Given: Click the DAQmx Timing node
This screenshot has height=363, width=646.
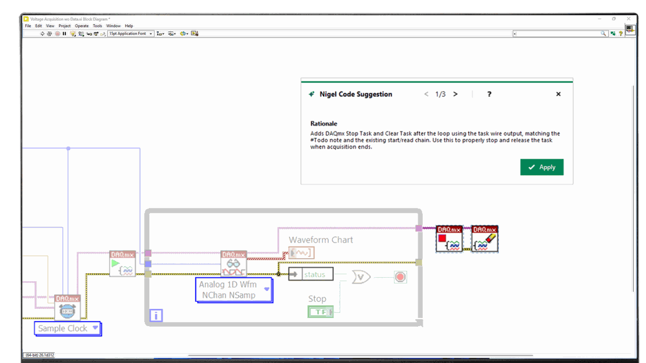Looking at the screenshot, I should click(67, 307).
